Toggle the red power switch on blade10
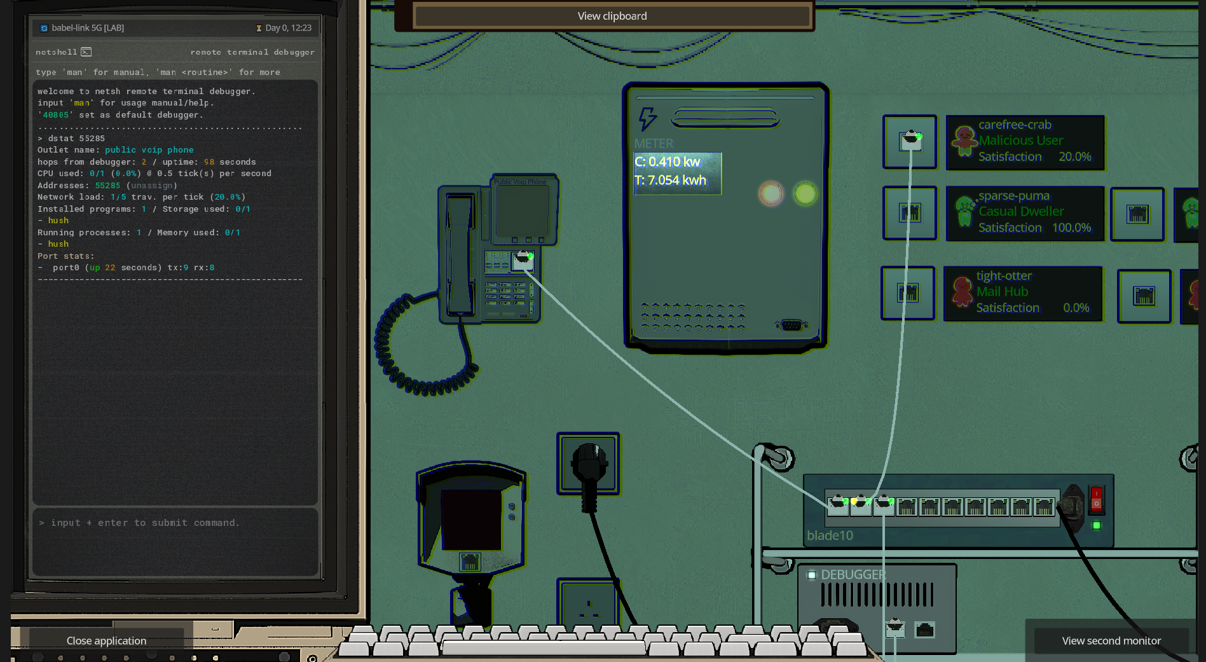Viewport: 1206px width, 662px height. (1096, 499)
